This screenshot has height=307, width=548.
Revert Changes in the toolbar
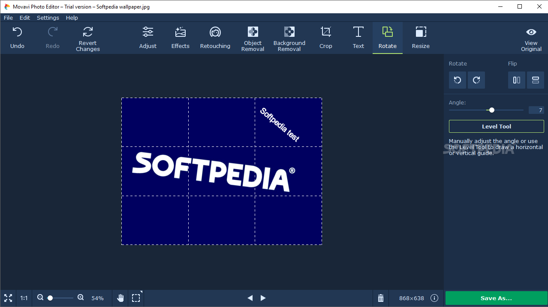pos(88,39)
